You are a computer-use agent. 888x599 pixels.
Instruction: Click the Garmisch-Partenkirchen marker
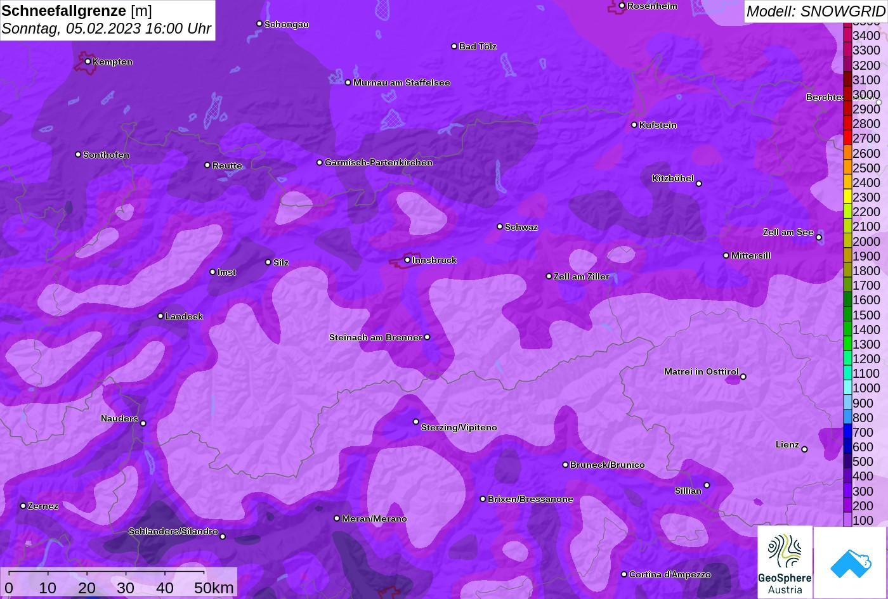pos(319,162)
